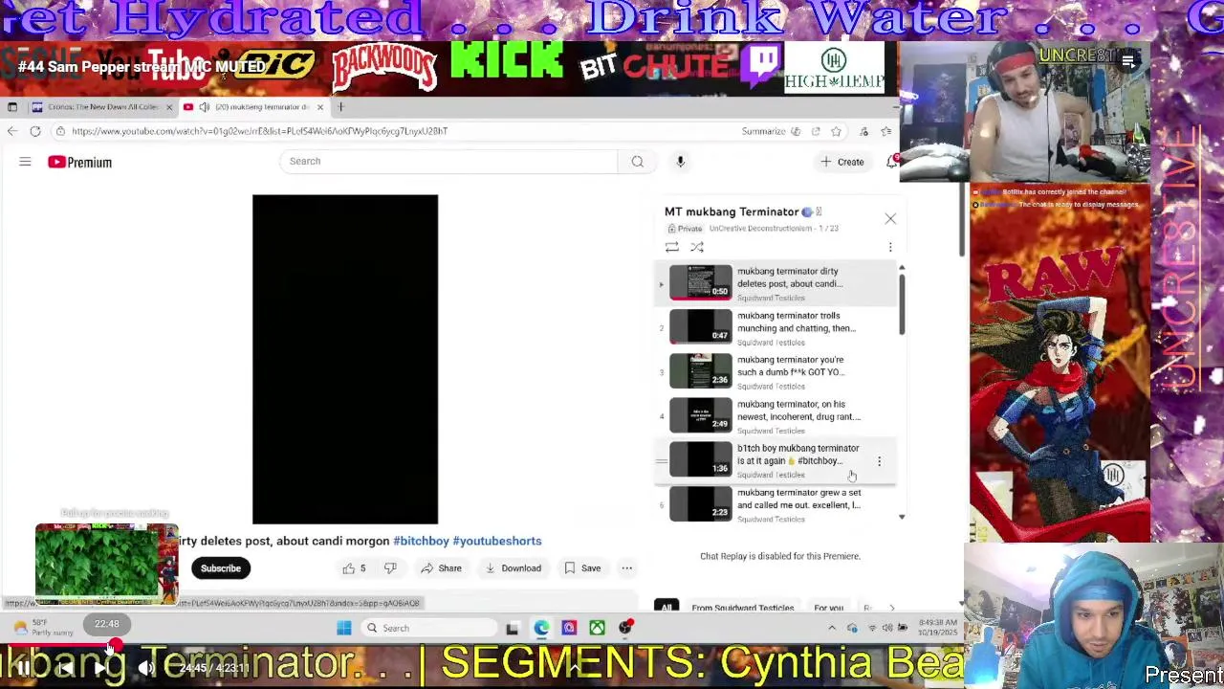1224x689 pixels.
Task: Click playlist scrollbar down arrow
Action: tap(901, 518)
